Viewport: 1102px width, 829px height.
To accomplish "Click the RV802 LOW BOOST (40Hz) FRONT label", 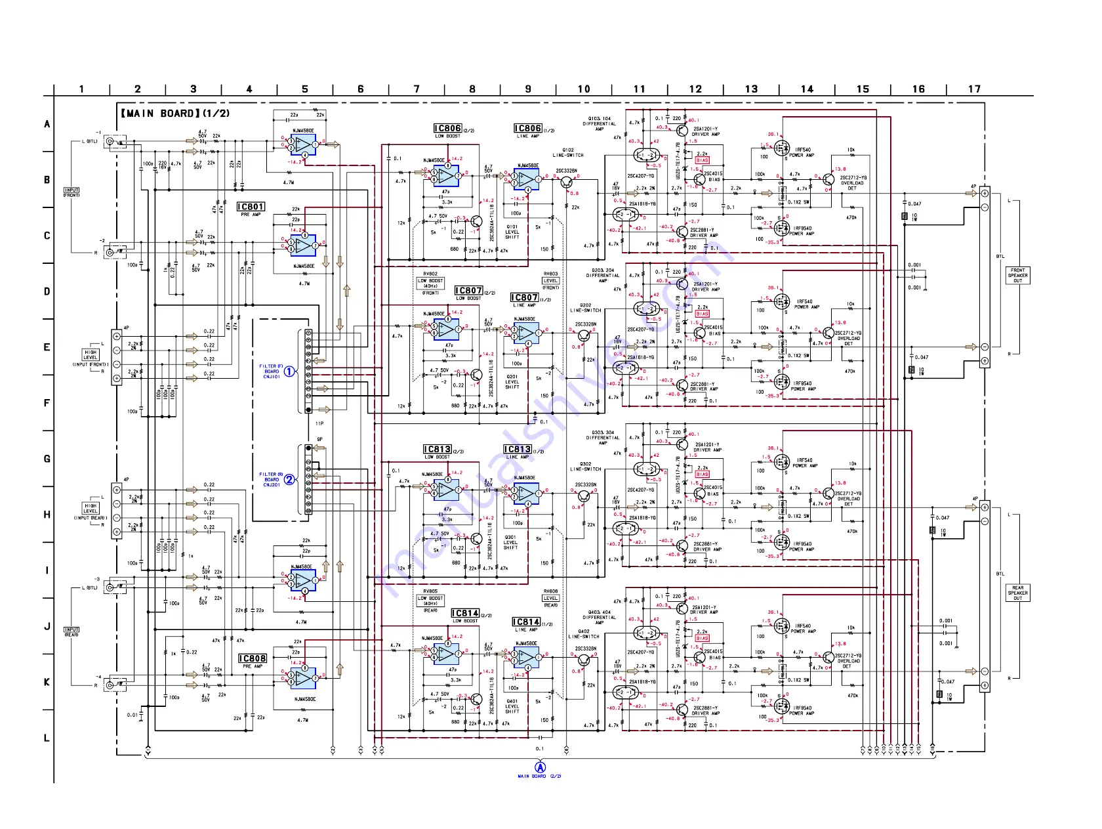I will pos(430,283).
